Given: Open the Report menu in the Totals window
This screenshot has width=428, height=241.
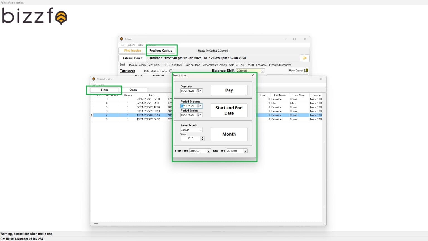Looking at the screenshot, I should click(130, 45).
